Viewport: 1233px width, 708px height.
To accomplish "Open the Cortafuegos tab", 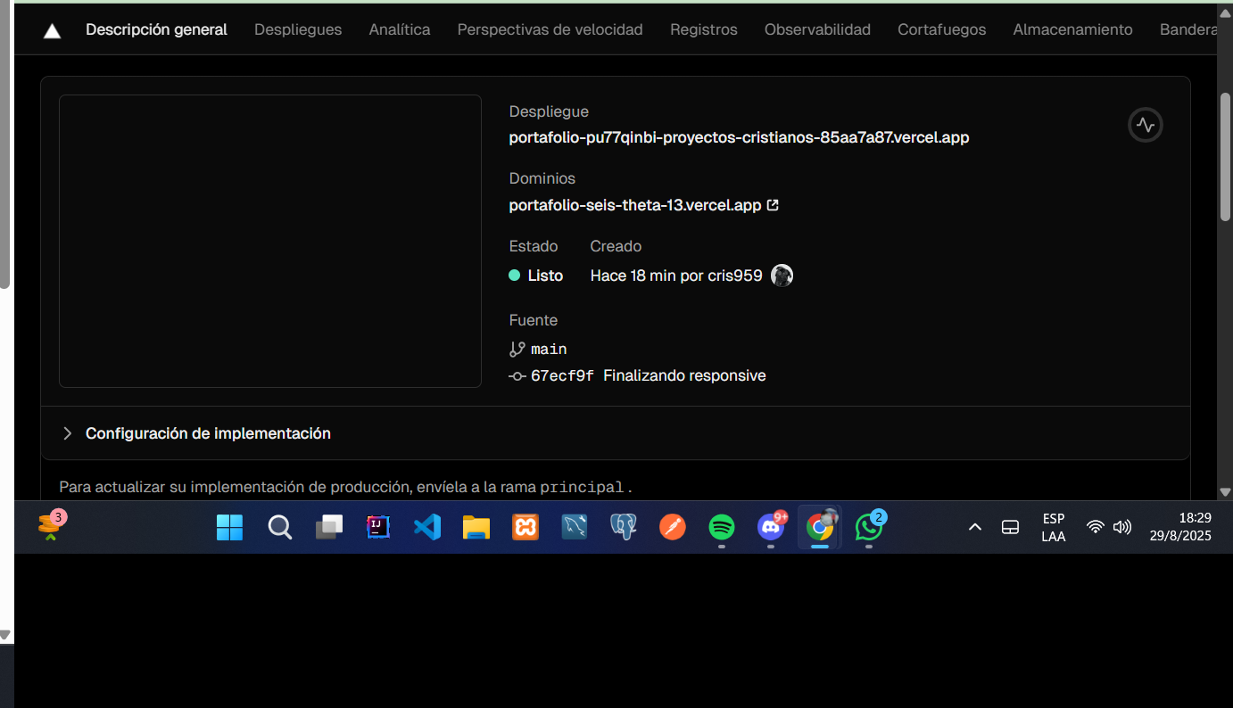I will 942,29.
